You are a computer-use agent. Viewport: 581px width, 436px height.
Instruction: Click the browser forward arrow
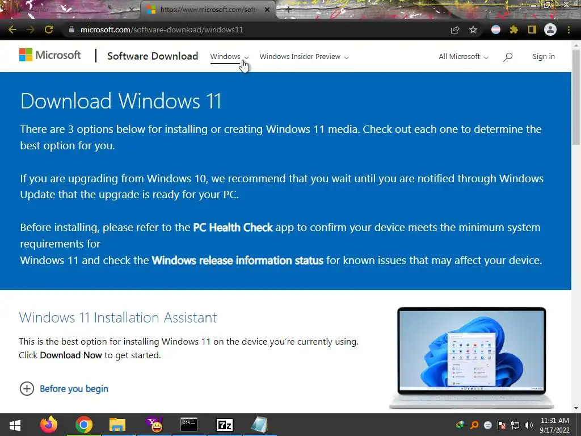point(31,30)
